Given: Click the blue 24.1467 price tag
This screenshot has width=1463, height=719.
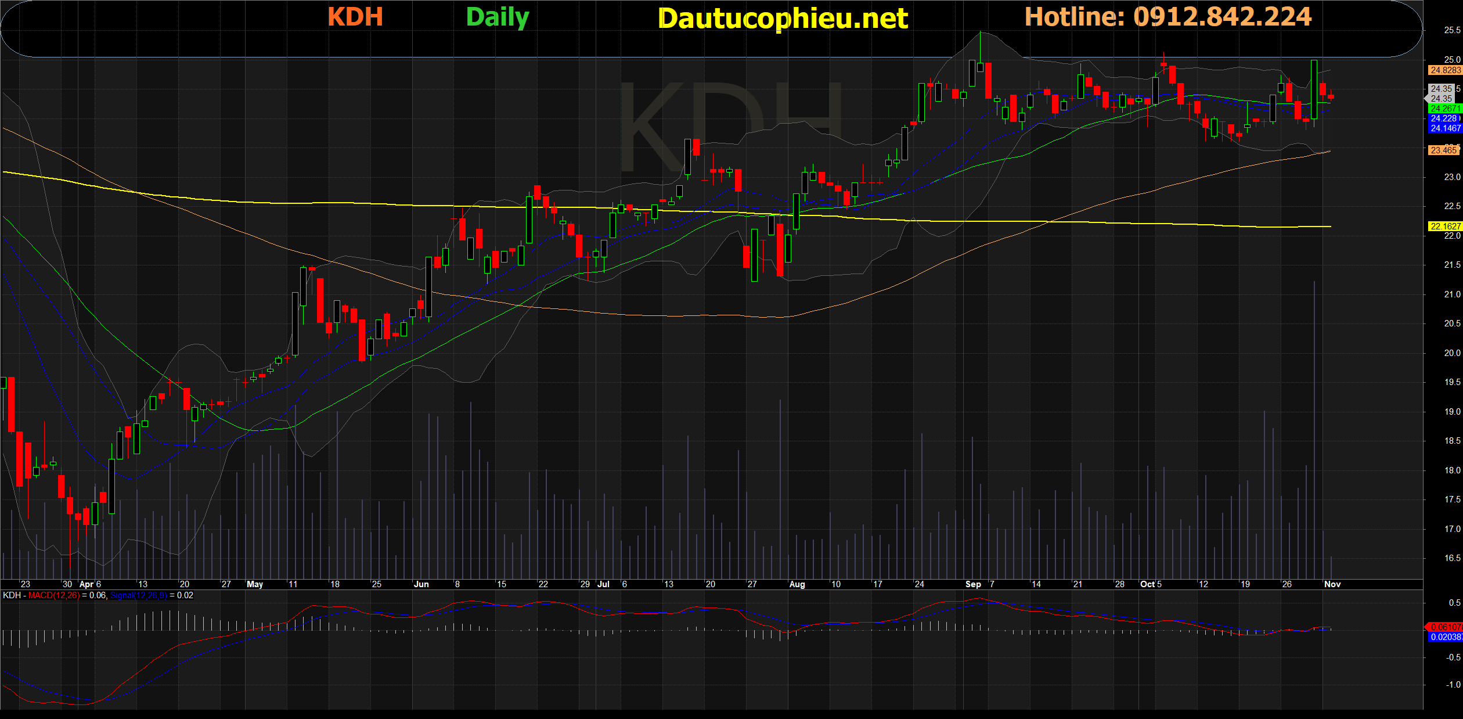Looking at the screenshot, I should tap(1444, 128).
